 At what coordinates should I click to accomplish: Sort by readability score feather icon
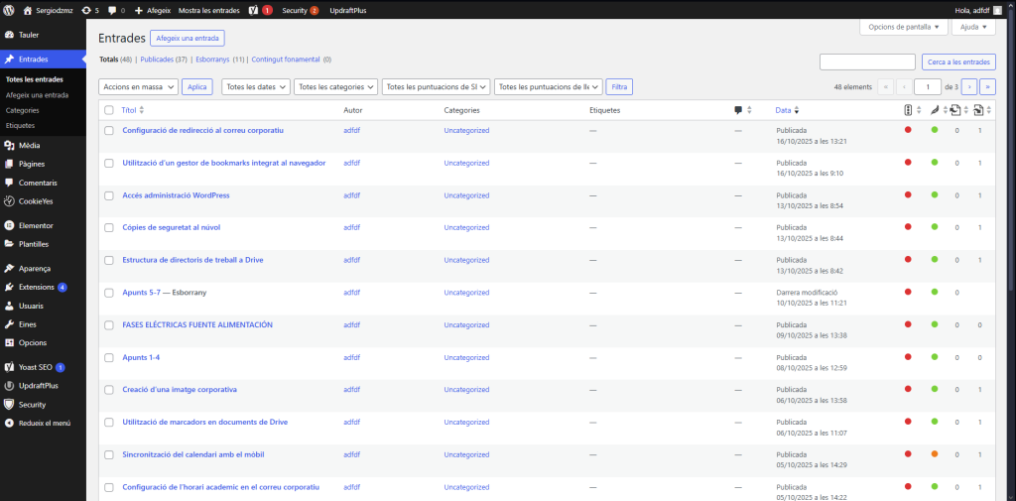click(x=934, y=110)
